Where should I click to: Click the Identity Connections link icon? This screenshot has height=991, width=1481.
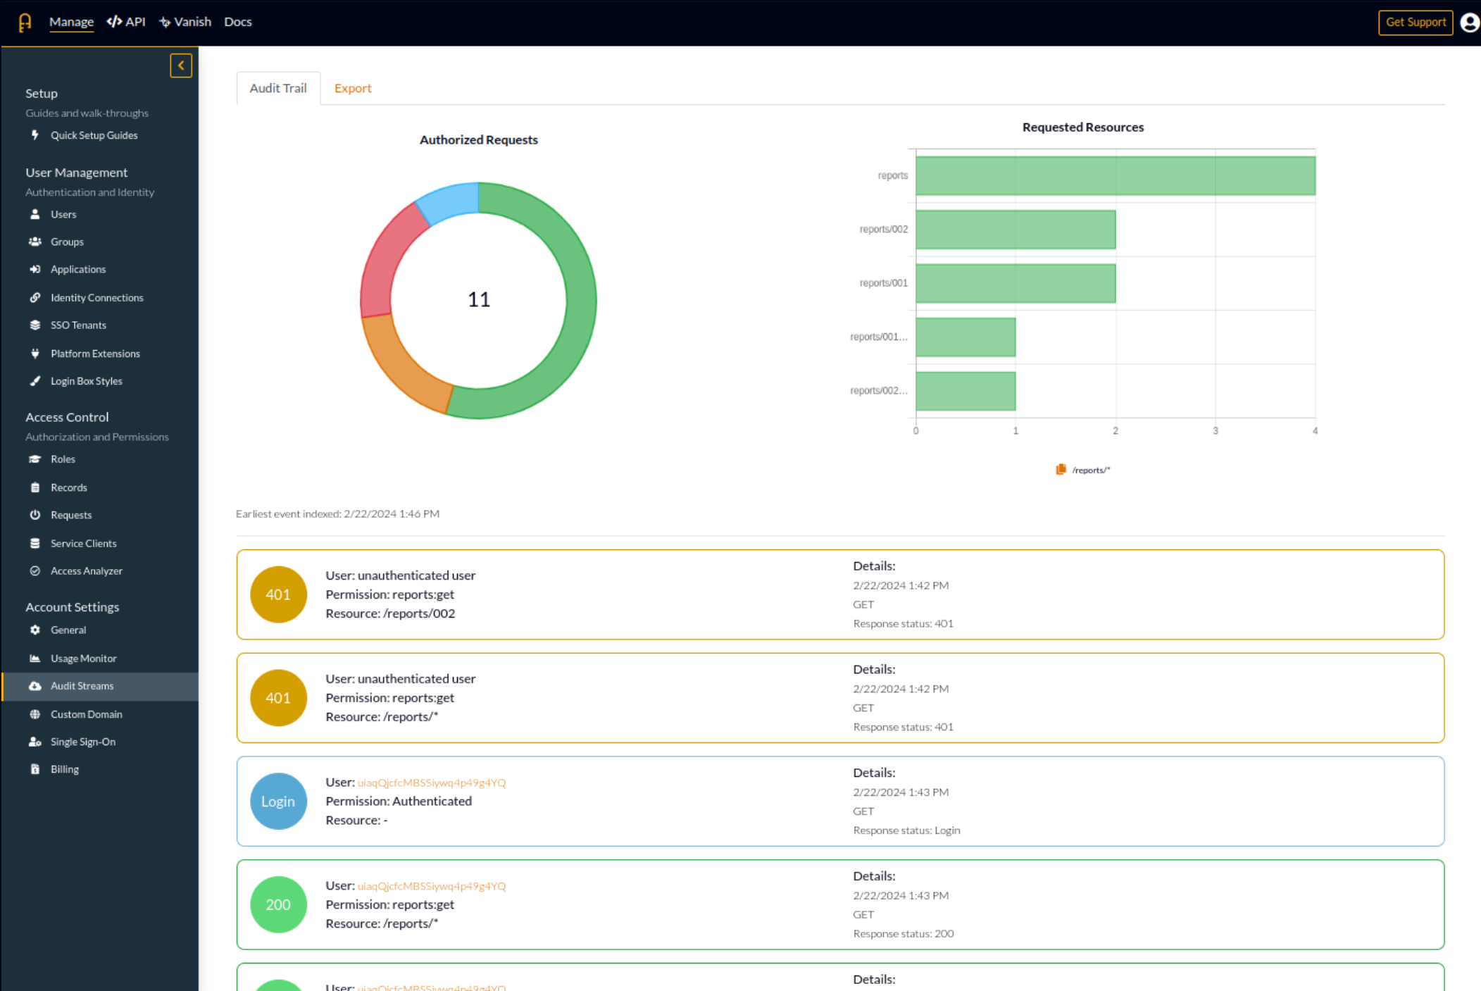(x=35, y=297)
